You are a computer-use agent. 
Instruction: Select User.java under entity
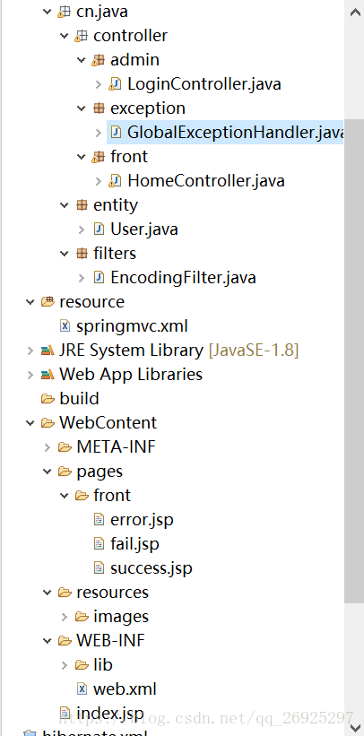[143, 229]
